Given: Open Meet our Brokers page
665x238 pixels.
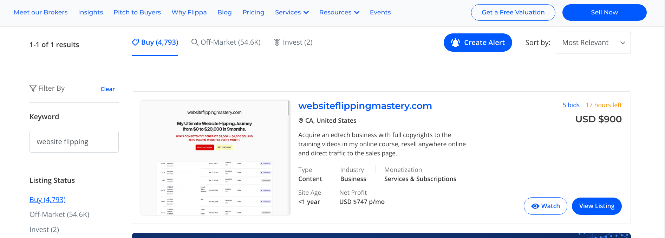Looking at the screenshot, I should tap(41, 12).
